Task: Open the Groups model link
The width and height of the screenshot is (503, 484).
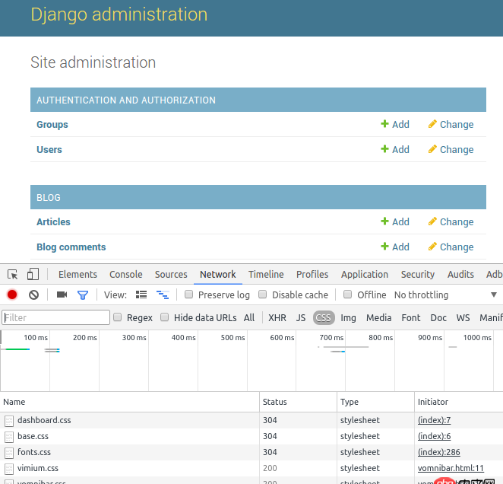Action: click(52, 125)
